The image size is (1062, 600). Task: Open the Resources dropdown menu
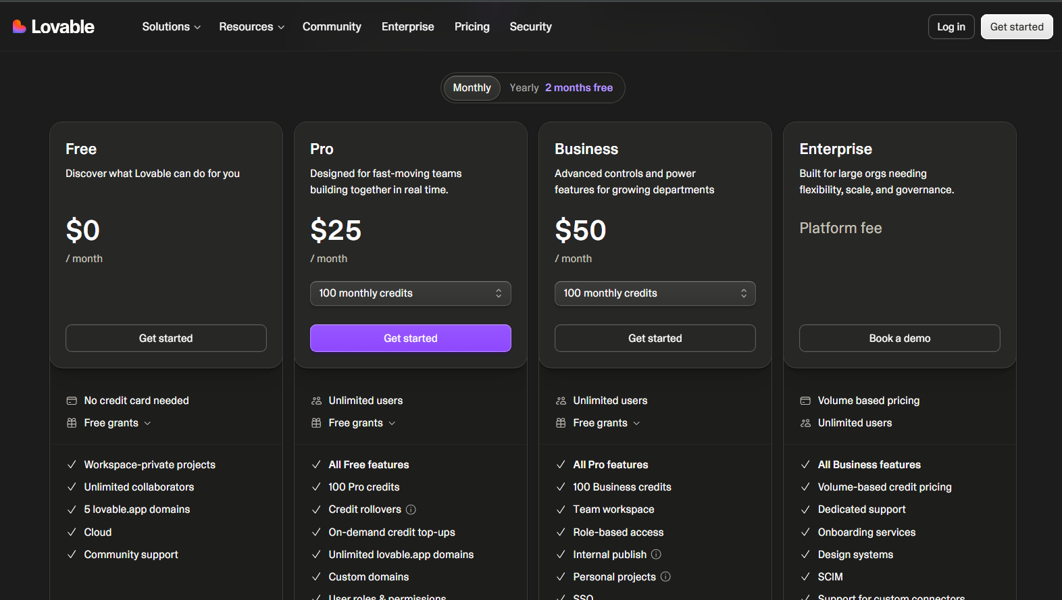pos(251,26)
